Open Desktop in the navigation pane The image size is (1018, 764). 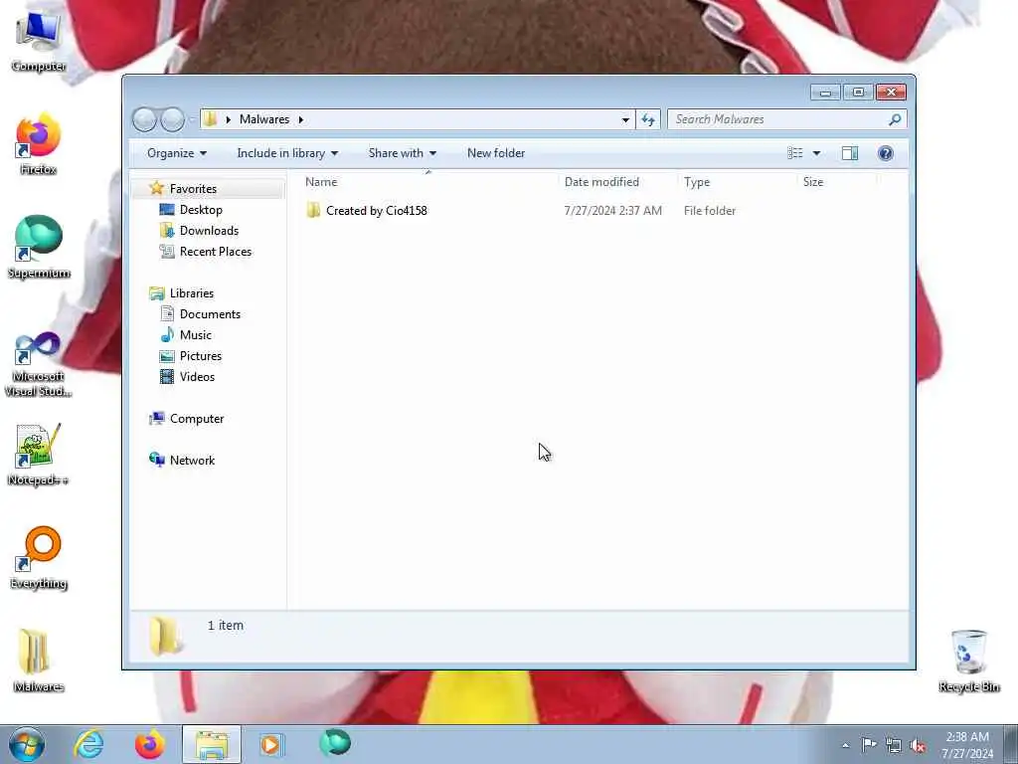coord(201,210)
